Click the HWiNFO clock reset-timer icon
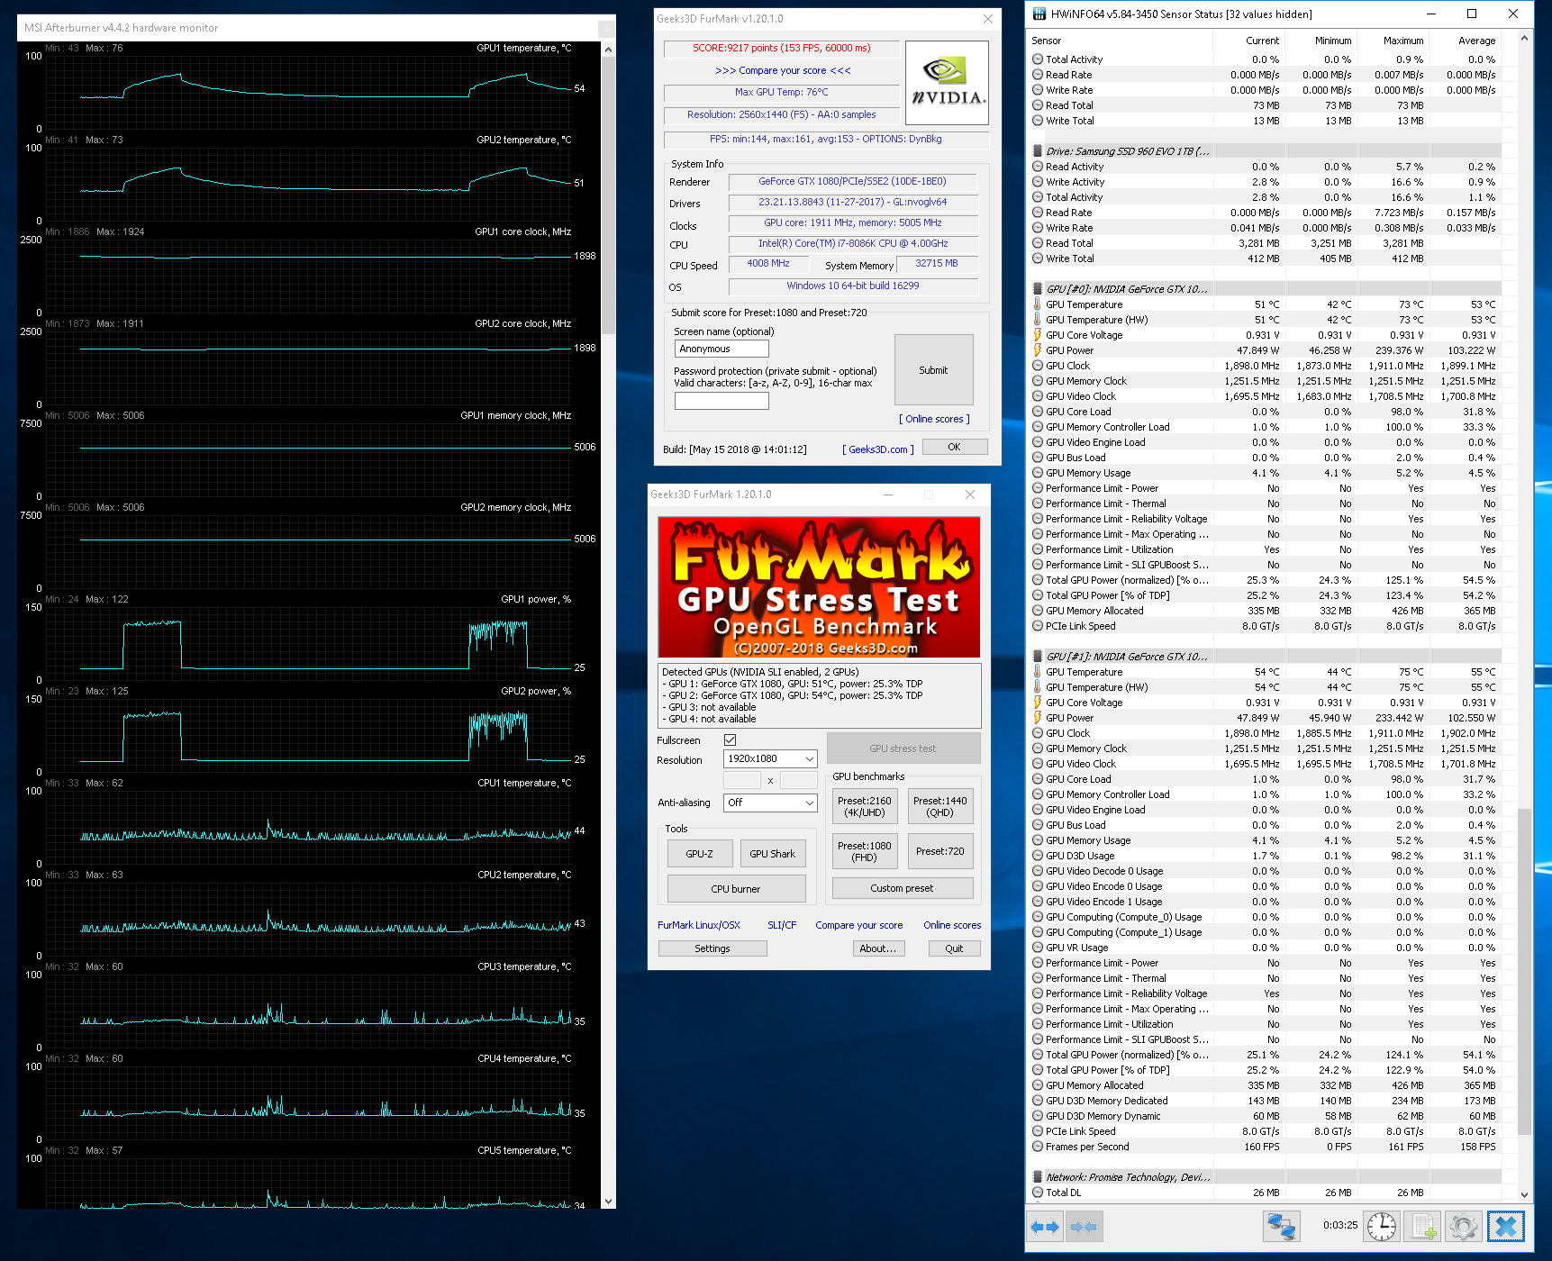This screenshot has width=1552, height=1261. [x=1381, y=1226]
